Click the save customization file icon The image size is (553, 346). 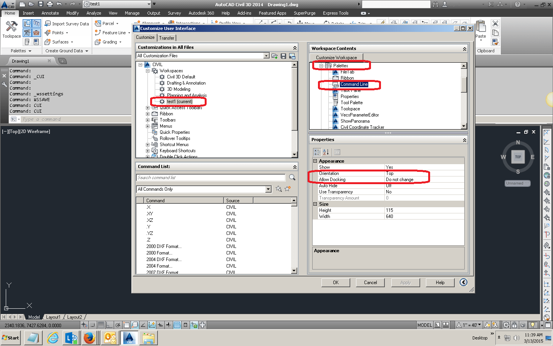click(x=283, y=56)
